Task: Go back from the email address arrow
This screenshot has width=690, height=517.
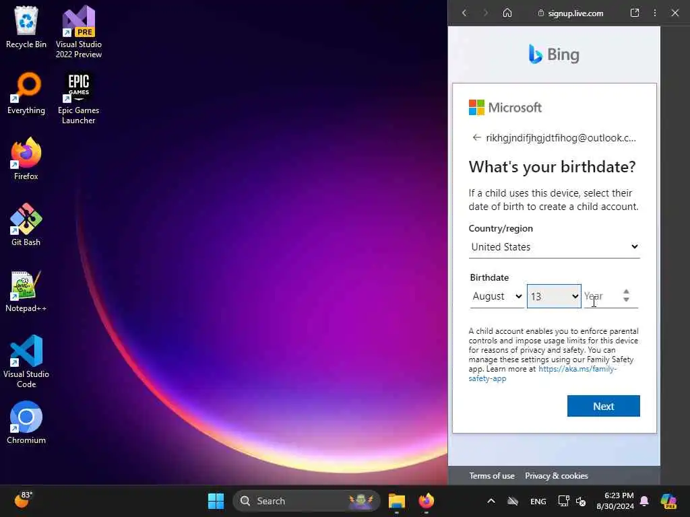Action: pyautogui.click(x=476, y=137)
